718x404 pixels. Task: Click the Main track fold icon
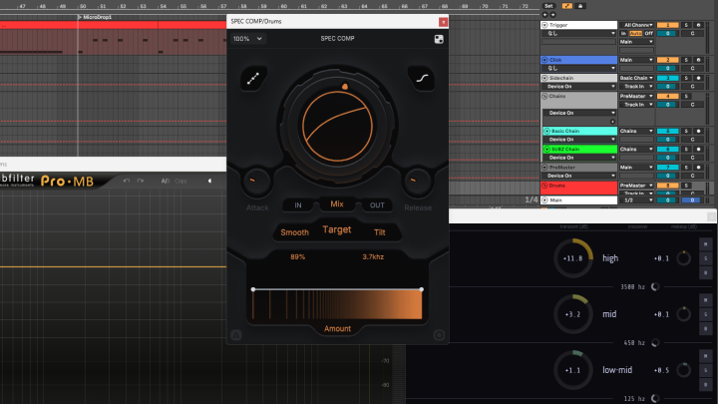coord(544,201)
